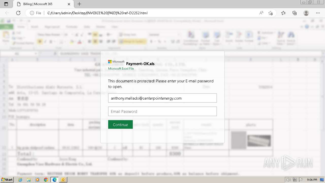The height and width of the screenshot is (183, 325).
Task: Open Windows Media Player from taskbar
Action: (37, 180)
